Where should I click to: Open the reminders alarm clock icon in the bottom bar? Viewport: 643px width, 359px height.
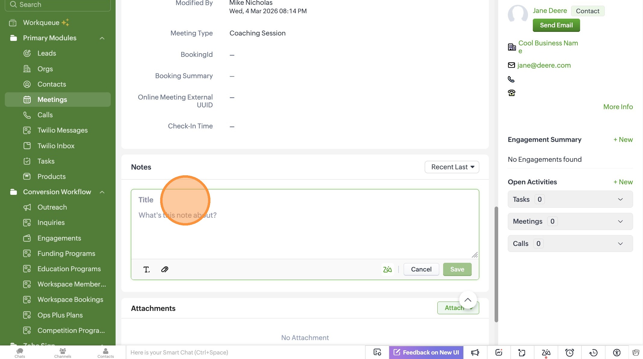coord(570,352)
